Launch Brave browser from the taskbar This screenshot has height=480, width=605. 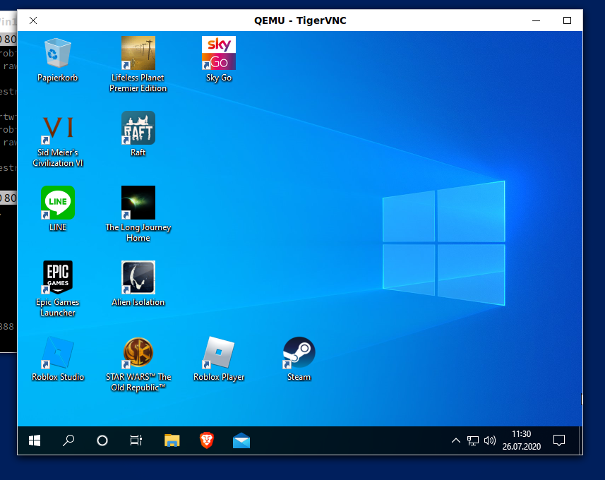click(207, 440)
